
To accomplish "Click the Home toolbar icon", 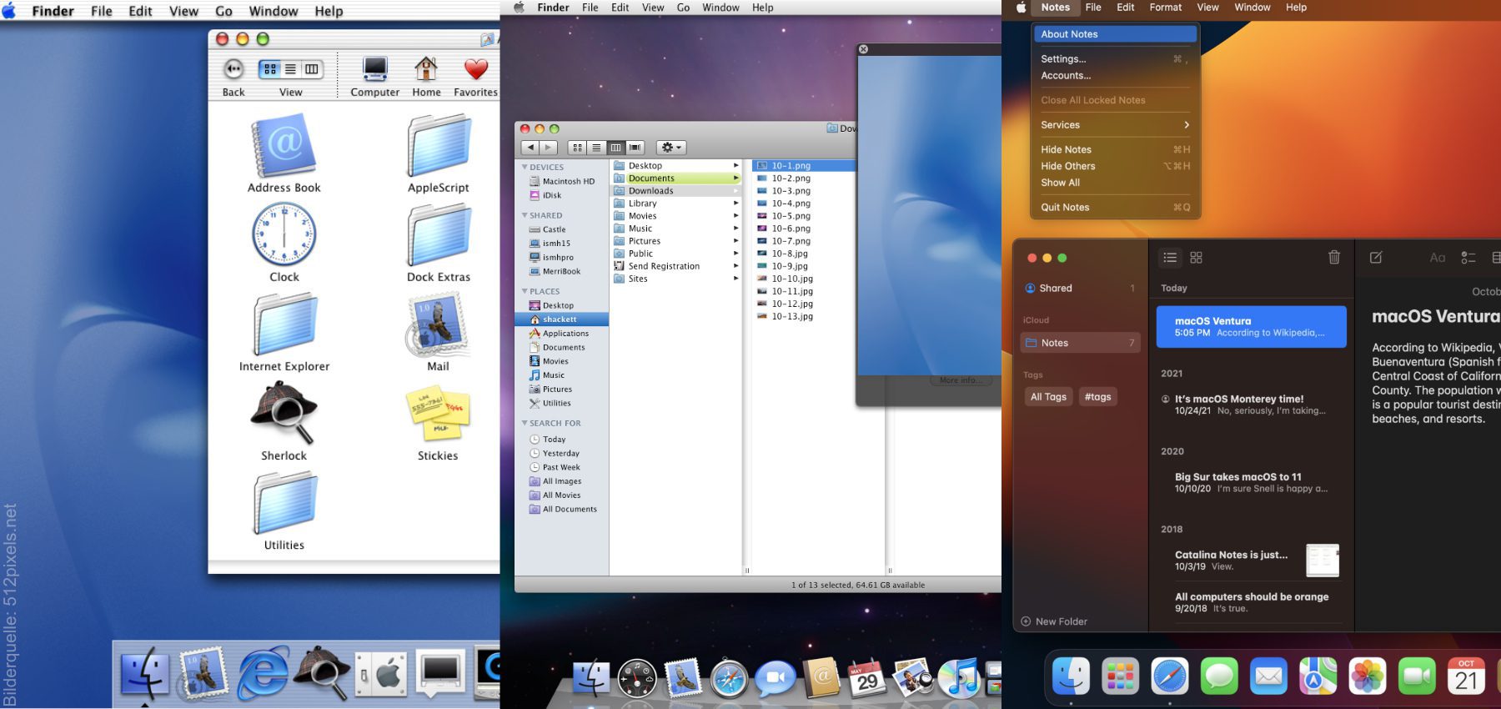I will (426, 70).
